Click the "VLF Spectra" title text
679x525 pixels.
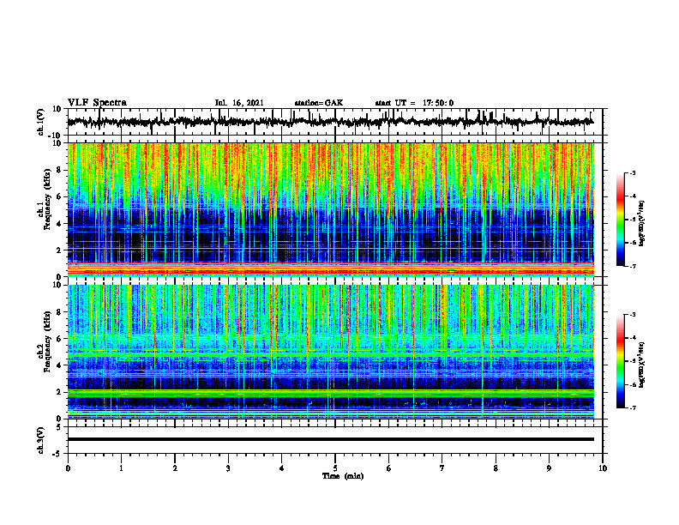97,102
